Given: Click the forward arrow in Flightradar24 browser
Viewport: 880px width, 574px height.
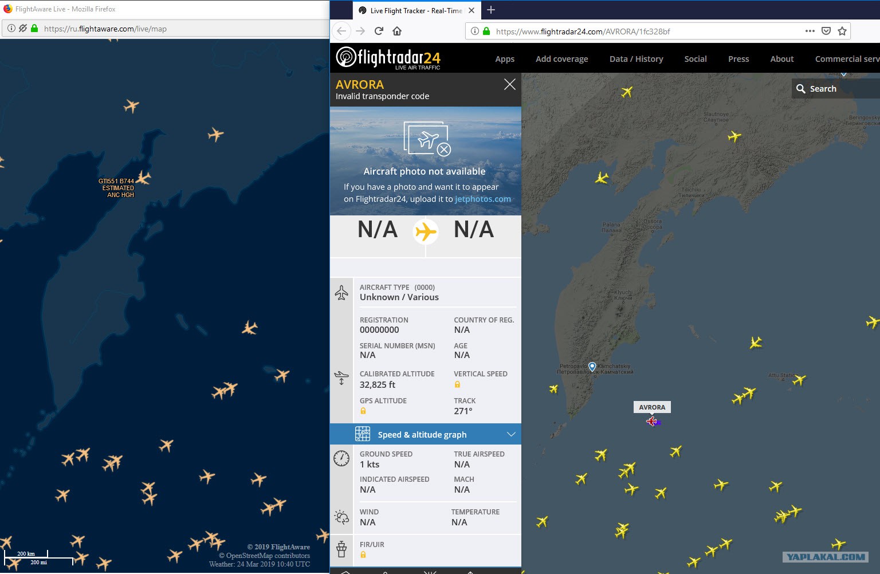Looking at the screenshot, I should tap(360, 31).
